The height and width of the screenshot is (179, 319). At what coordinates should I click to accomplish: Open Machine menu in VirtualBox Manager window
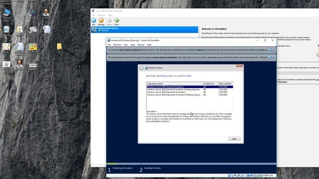tap(101, 15)
